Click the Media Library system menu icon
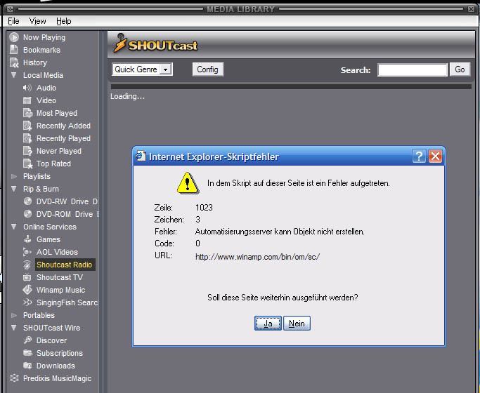This screenshot has height=393, width=480. click(x=10, y=9)
